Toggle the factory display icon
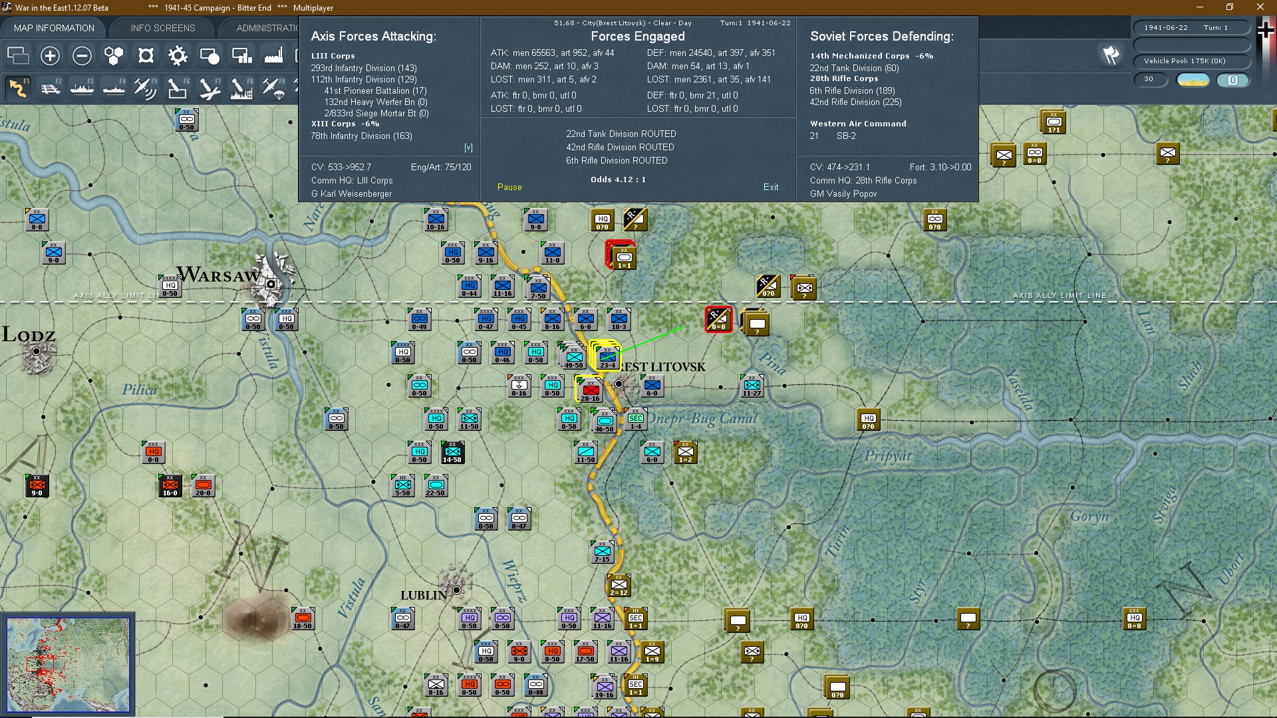The image size is (1277, 718). [x=273, y=56]
